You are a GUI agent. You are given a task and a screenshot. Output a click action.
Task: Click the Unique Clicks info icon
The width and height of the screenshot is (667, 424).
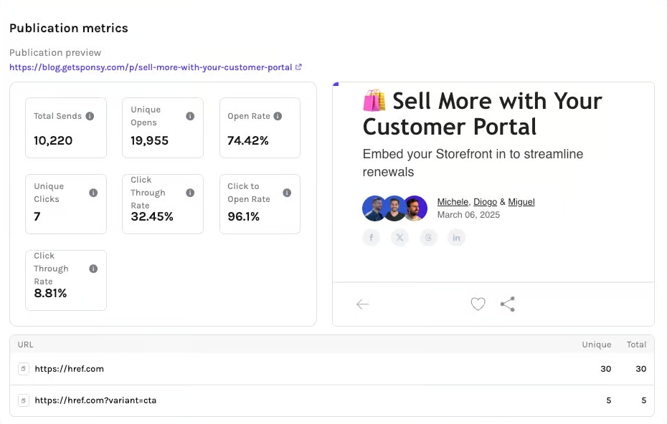click(93, 193)
